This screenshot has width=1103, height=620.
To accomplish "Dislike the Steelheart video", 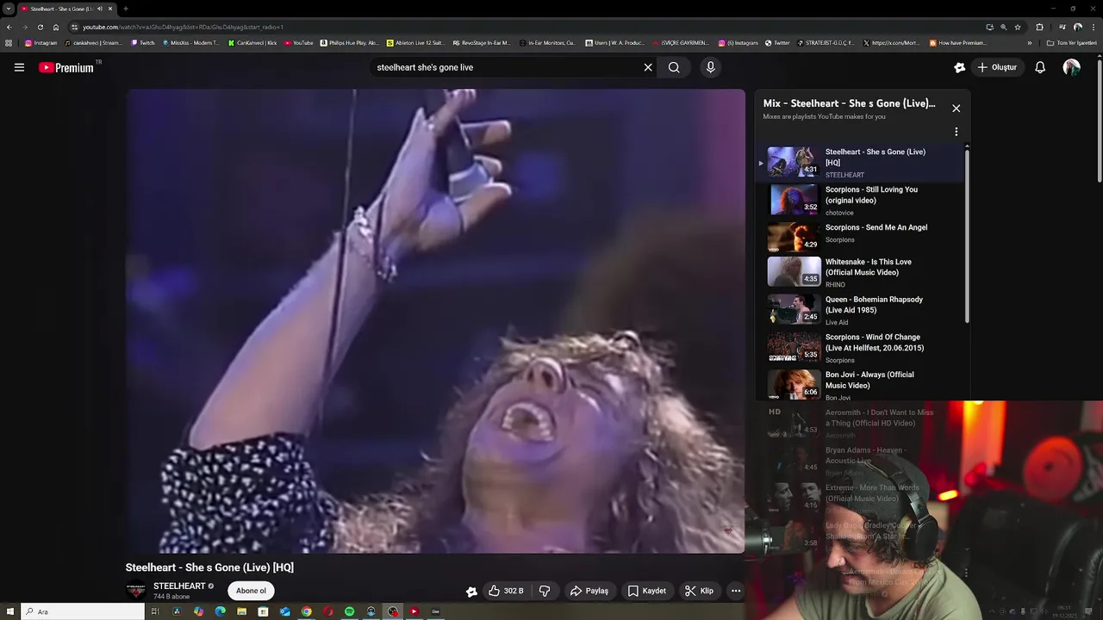I will (545, 591).
